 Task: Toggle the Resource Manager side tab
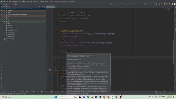1,18
